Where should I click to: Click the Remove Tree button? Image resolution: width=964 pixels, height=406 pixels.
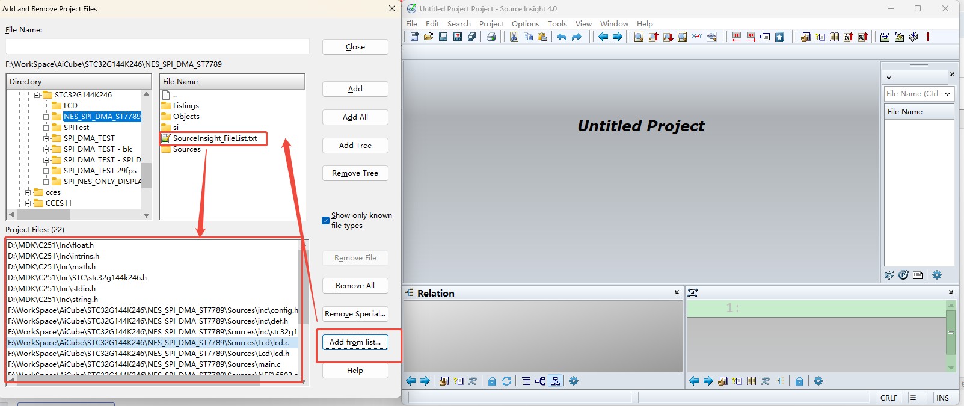[x=355, y=173]
